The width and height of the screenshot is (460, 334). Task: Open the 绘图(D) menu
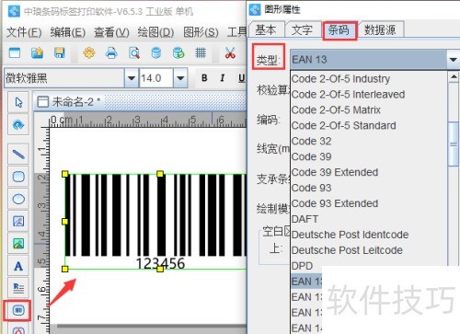155,32
